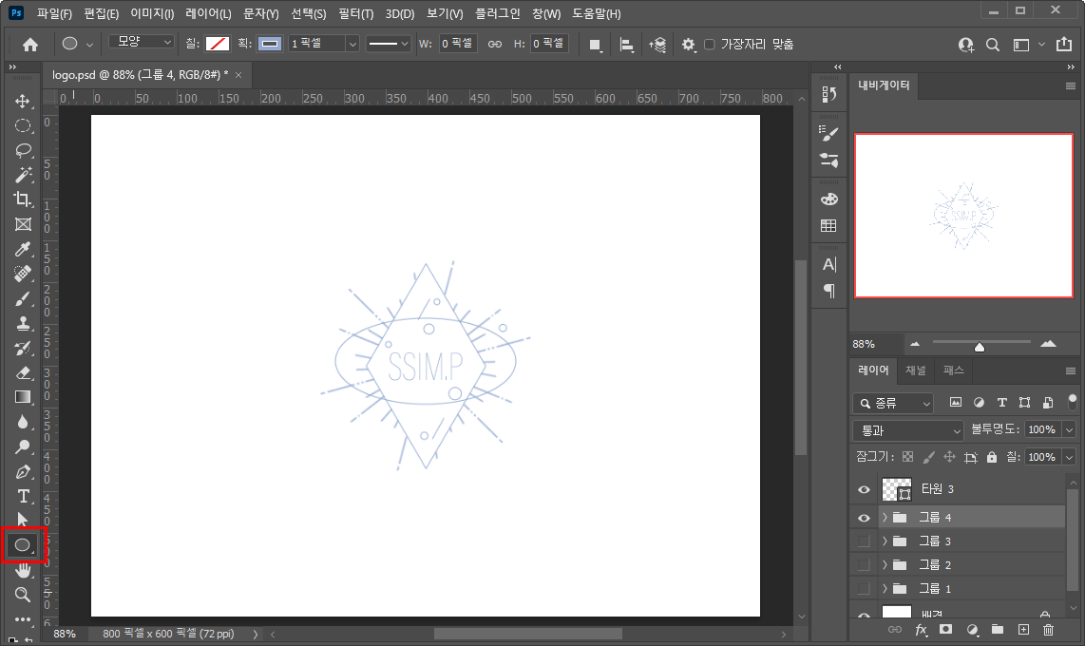Show the 그룹 1 layer group
The width and height of the screenshot is (1085, 646).
[x=864, y=589]
